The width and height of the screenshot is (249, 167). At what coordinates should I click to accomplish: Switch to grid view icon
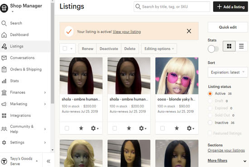coord(229,46)
